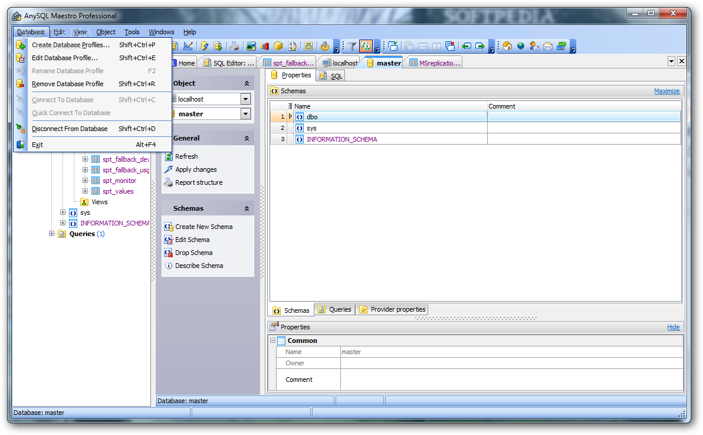
Task: Click Edit Schema action
Action: 192,240
